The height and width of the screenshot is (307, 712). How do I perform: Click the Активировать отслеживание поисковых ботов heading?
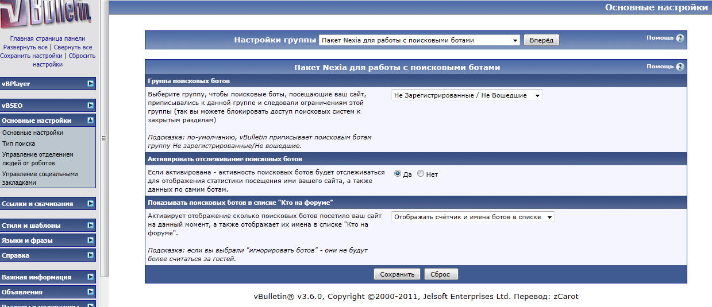(225, 159)
